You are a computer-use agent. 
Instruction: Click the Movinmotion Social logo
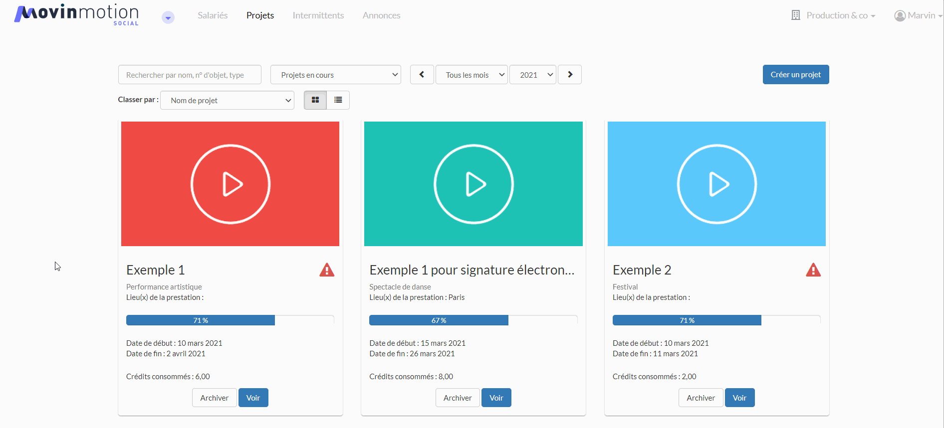[x=76, y=14]
